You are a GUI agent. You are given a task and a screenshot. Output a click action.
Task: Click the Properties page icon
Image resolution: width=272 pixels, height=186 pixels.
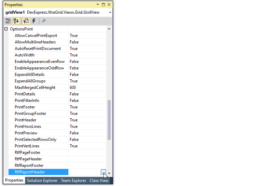[26, 21]
